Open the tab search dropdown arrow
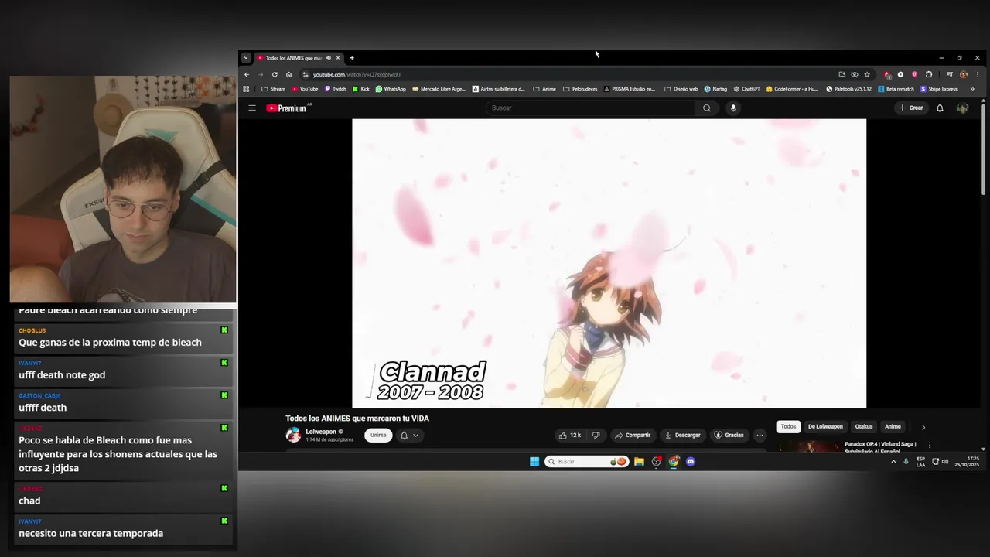Screen dimensions: 990x557 [x=246, y=58]
